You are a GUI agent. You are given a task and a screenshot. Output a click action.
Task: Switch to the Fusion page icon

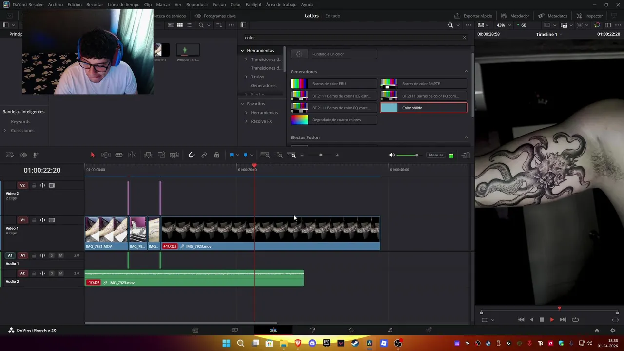tap(312, 331)
